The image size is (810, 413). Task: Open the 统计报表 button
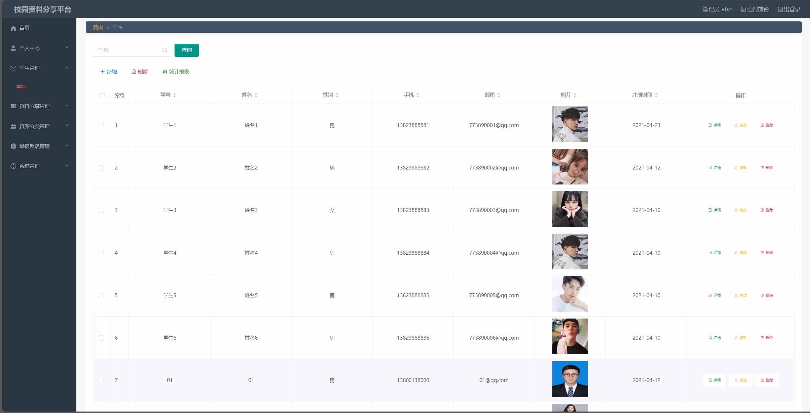tap(176, 71)
